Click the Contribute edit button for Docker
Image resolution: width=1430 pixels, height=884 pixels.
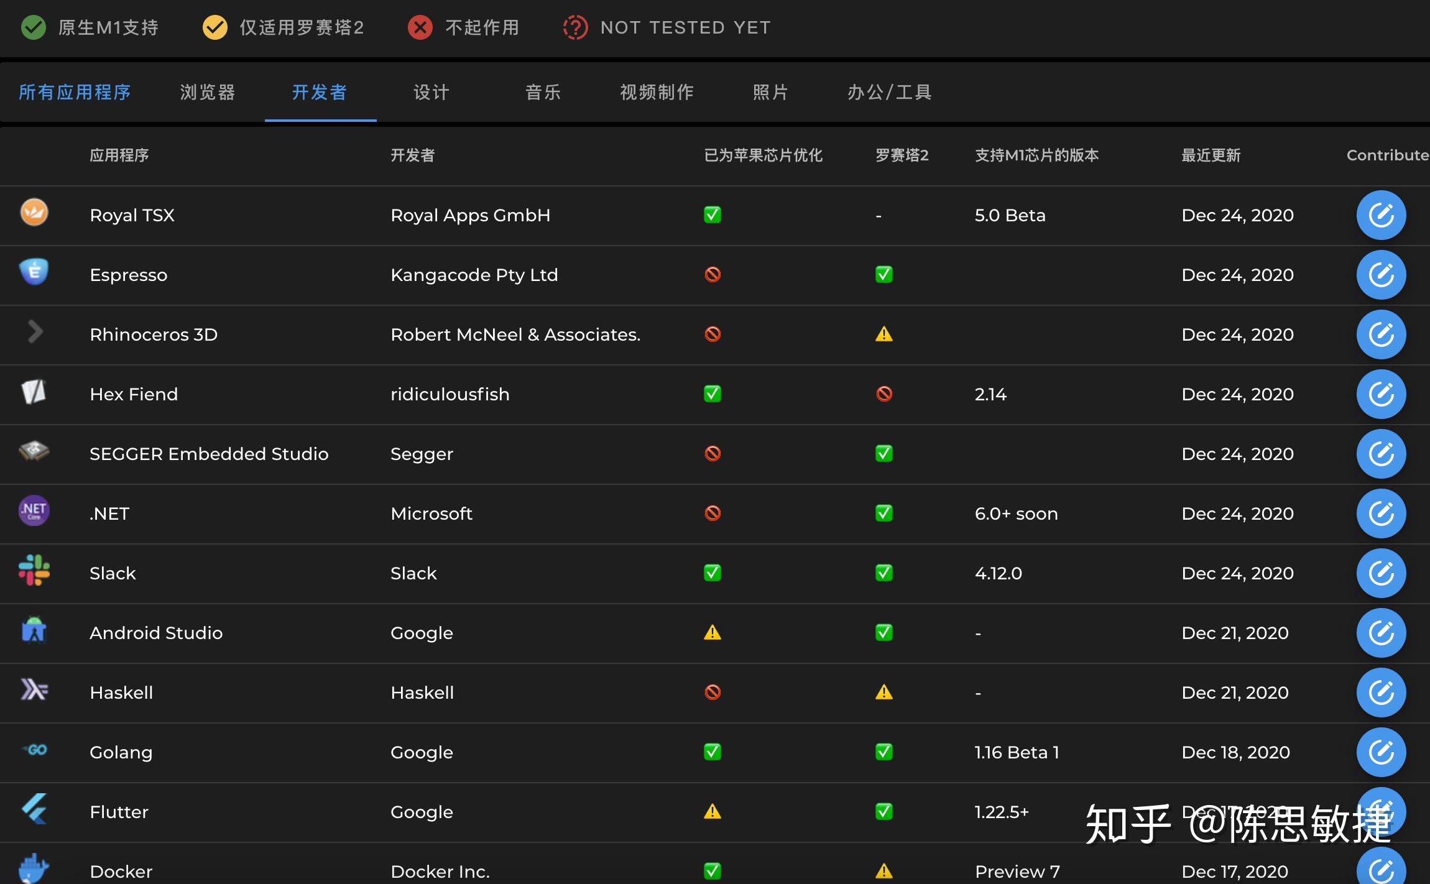(1381, 868)
